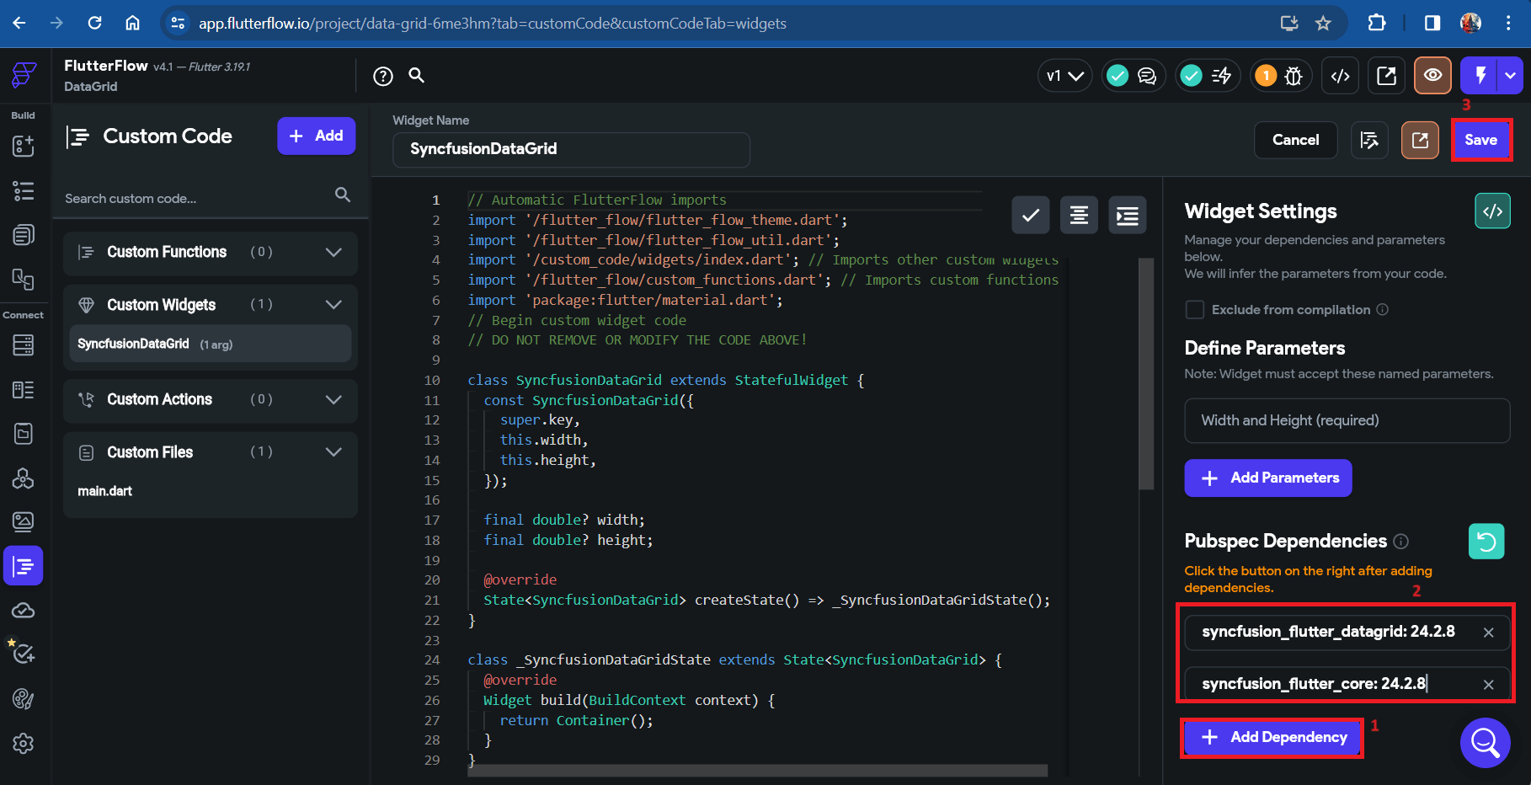This screenshot has height=785, width=1531.
Task: Open the main.dart custom file
Action: point(105,491)
